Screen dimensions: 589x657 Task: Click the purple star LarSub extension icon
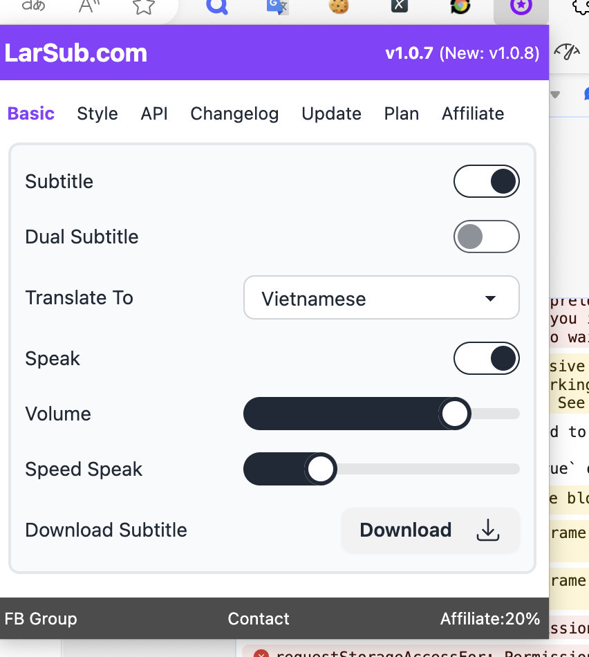[x=521, y=6]
